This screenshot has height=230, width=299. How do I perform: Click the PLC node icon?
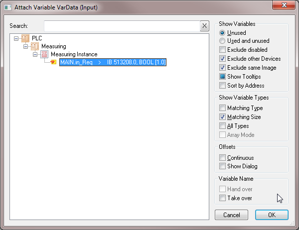coord(25,38)
